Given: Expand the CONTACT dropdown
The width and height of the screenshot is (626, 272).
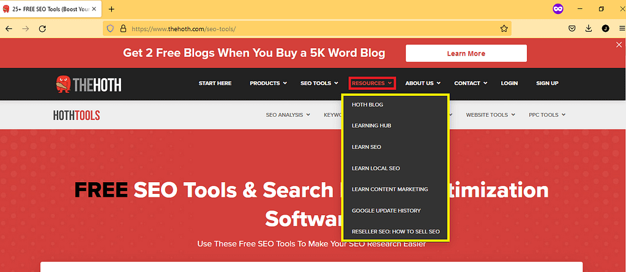Looking at the screenshot, I should [471, 83].
